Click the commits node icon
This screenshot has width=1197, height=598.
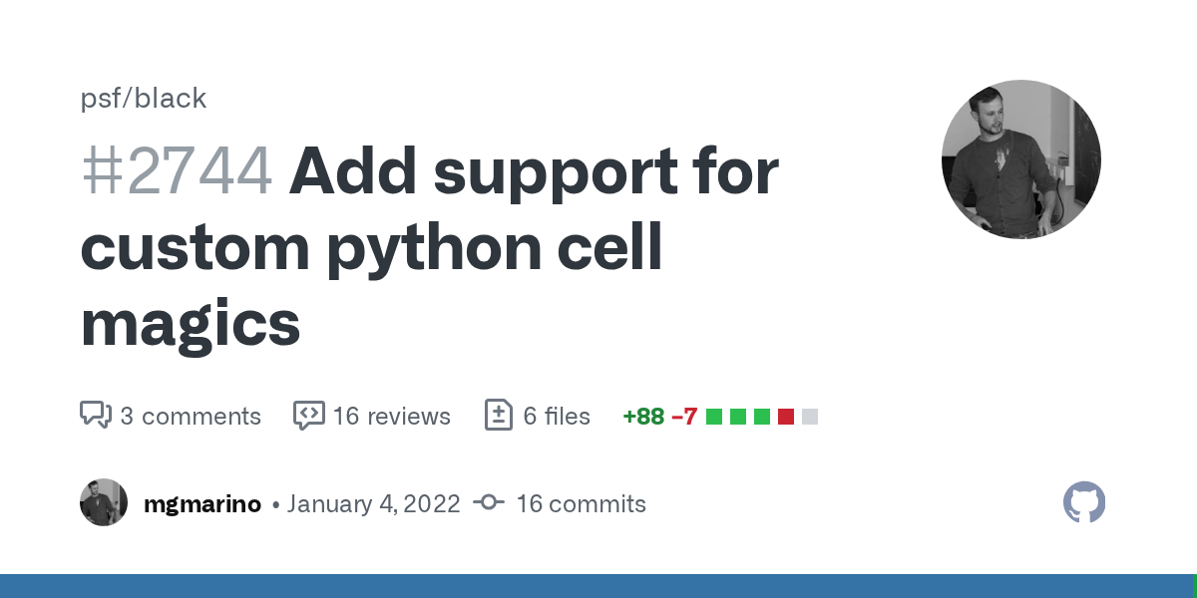[x=489, y=503]
